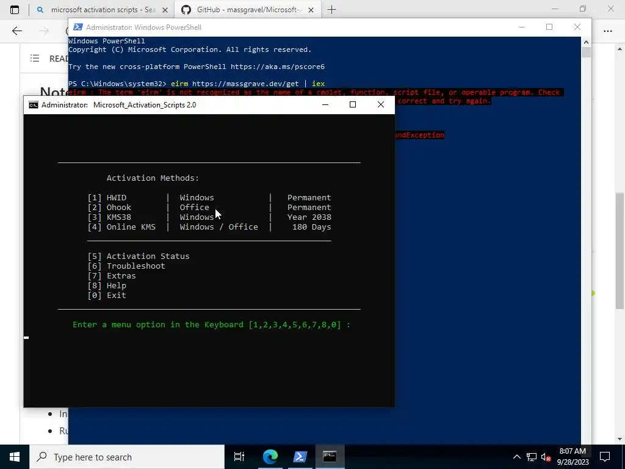Show hidden system tray icons
This screenshot has width=625, height=469.
point(516,457)
